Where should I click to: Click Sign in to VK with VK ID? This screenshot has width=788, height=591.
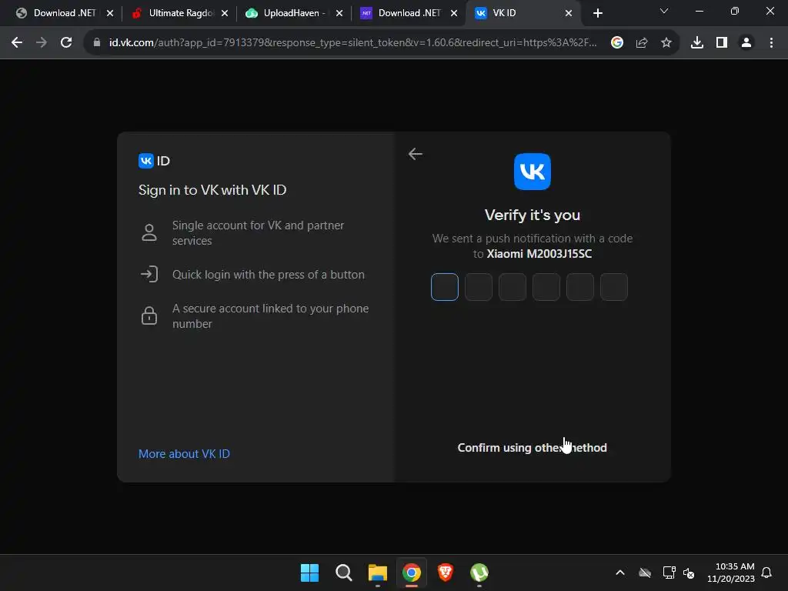212,190
